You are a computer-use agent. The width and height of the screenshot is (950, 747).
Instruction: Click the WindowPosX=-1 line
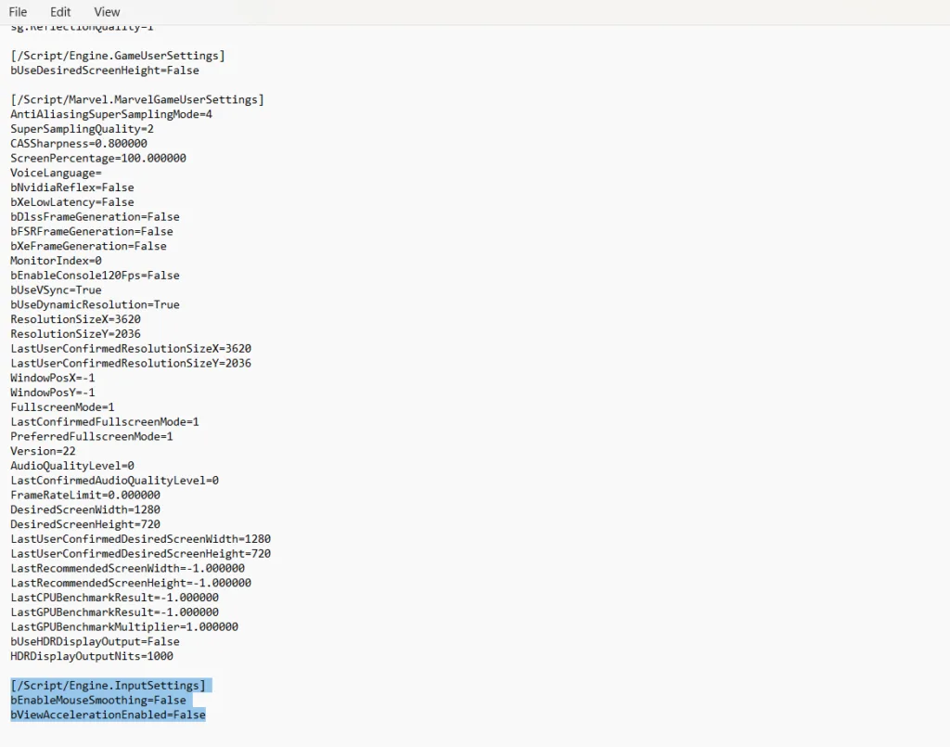pyautogui.click(x=53, y=378)
